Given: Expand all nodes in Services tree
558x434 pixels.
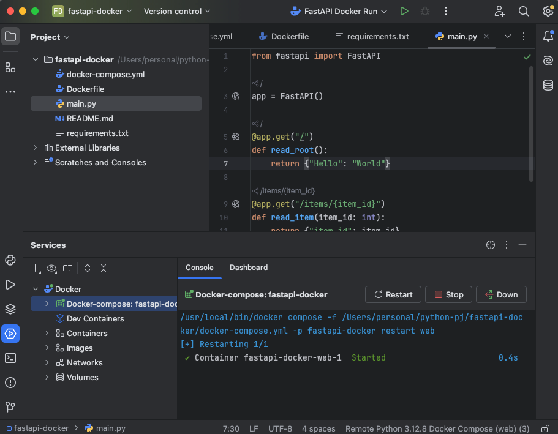Looking at the screenshot, I should (88, 268).
